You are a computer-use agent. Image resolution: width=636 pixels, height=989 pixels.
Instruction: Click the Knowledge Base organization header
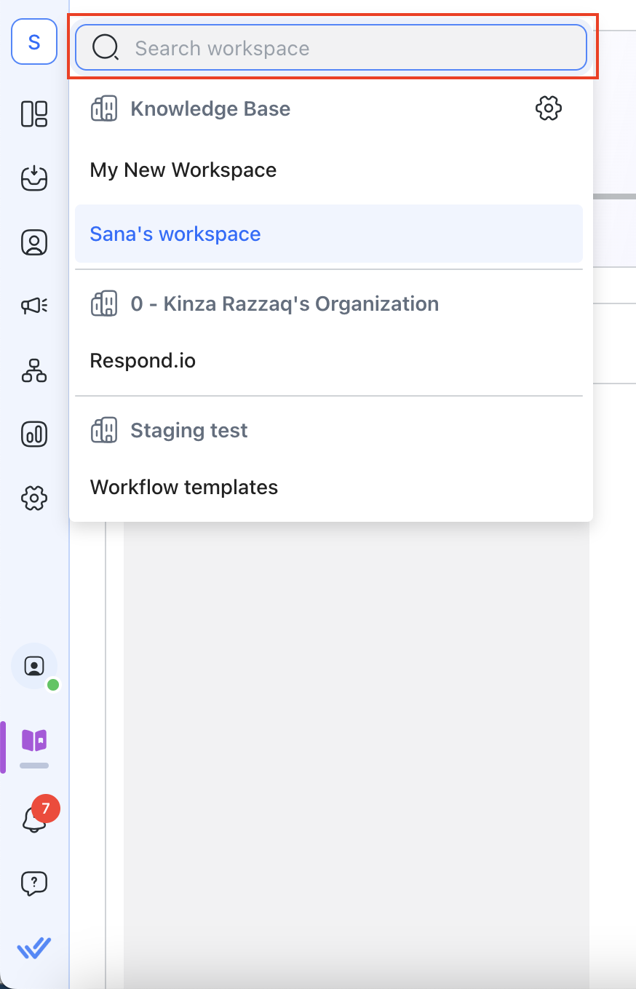pos(210,109)
